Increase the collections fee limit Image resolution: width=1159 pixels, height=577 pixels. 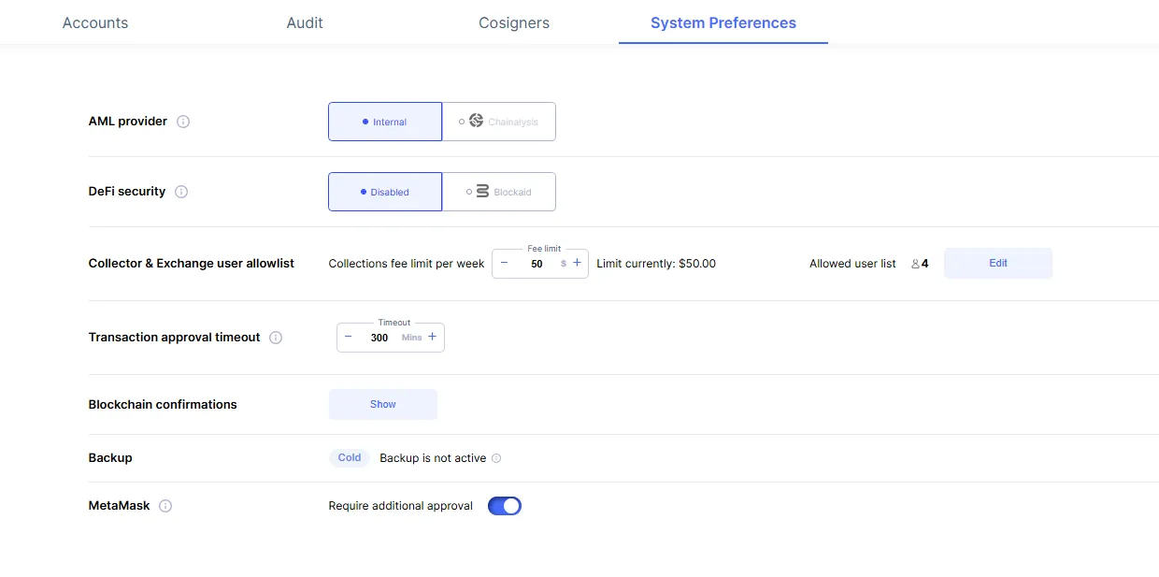577,263
